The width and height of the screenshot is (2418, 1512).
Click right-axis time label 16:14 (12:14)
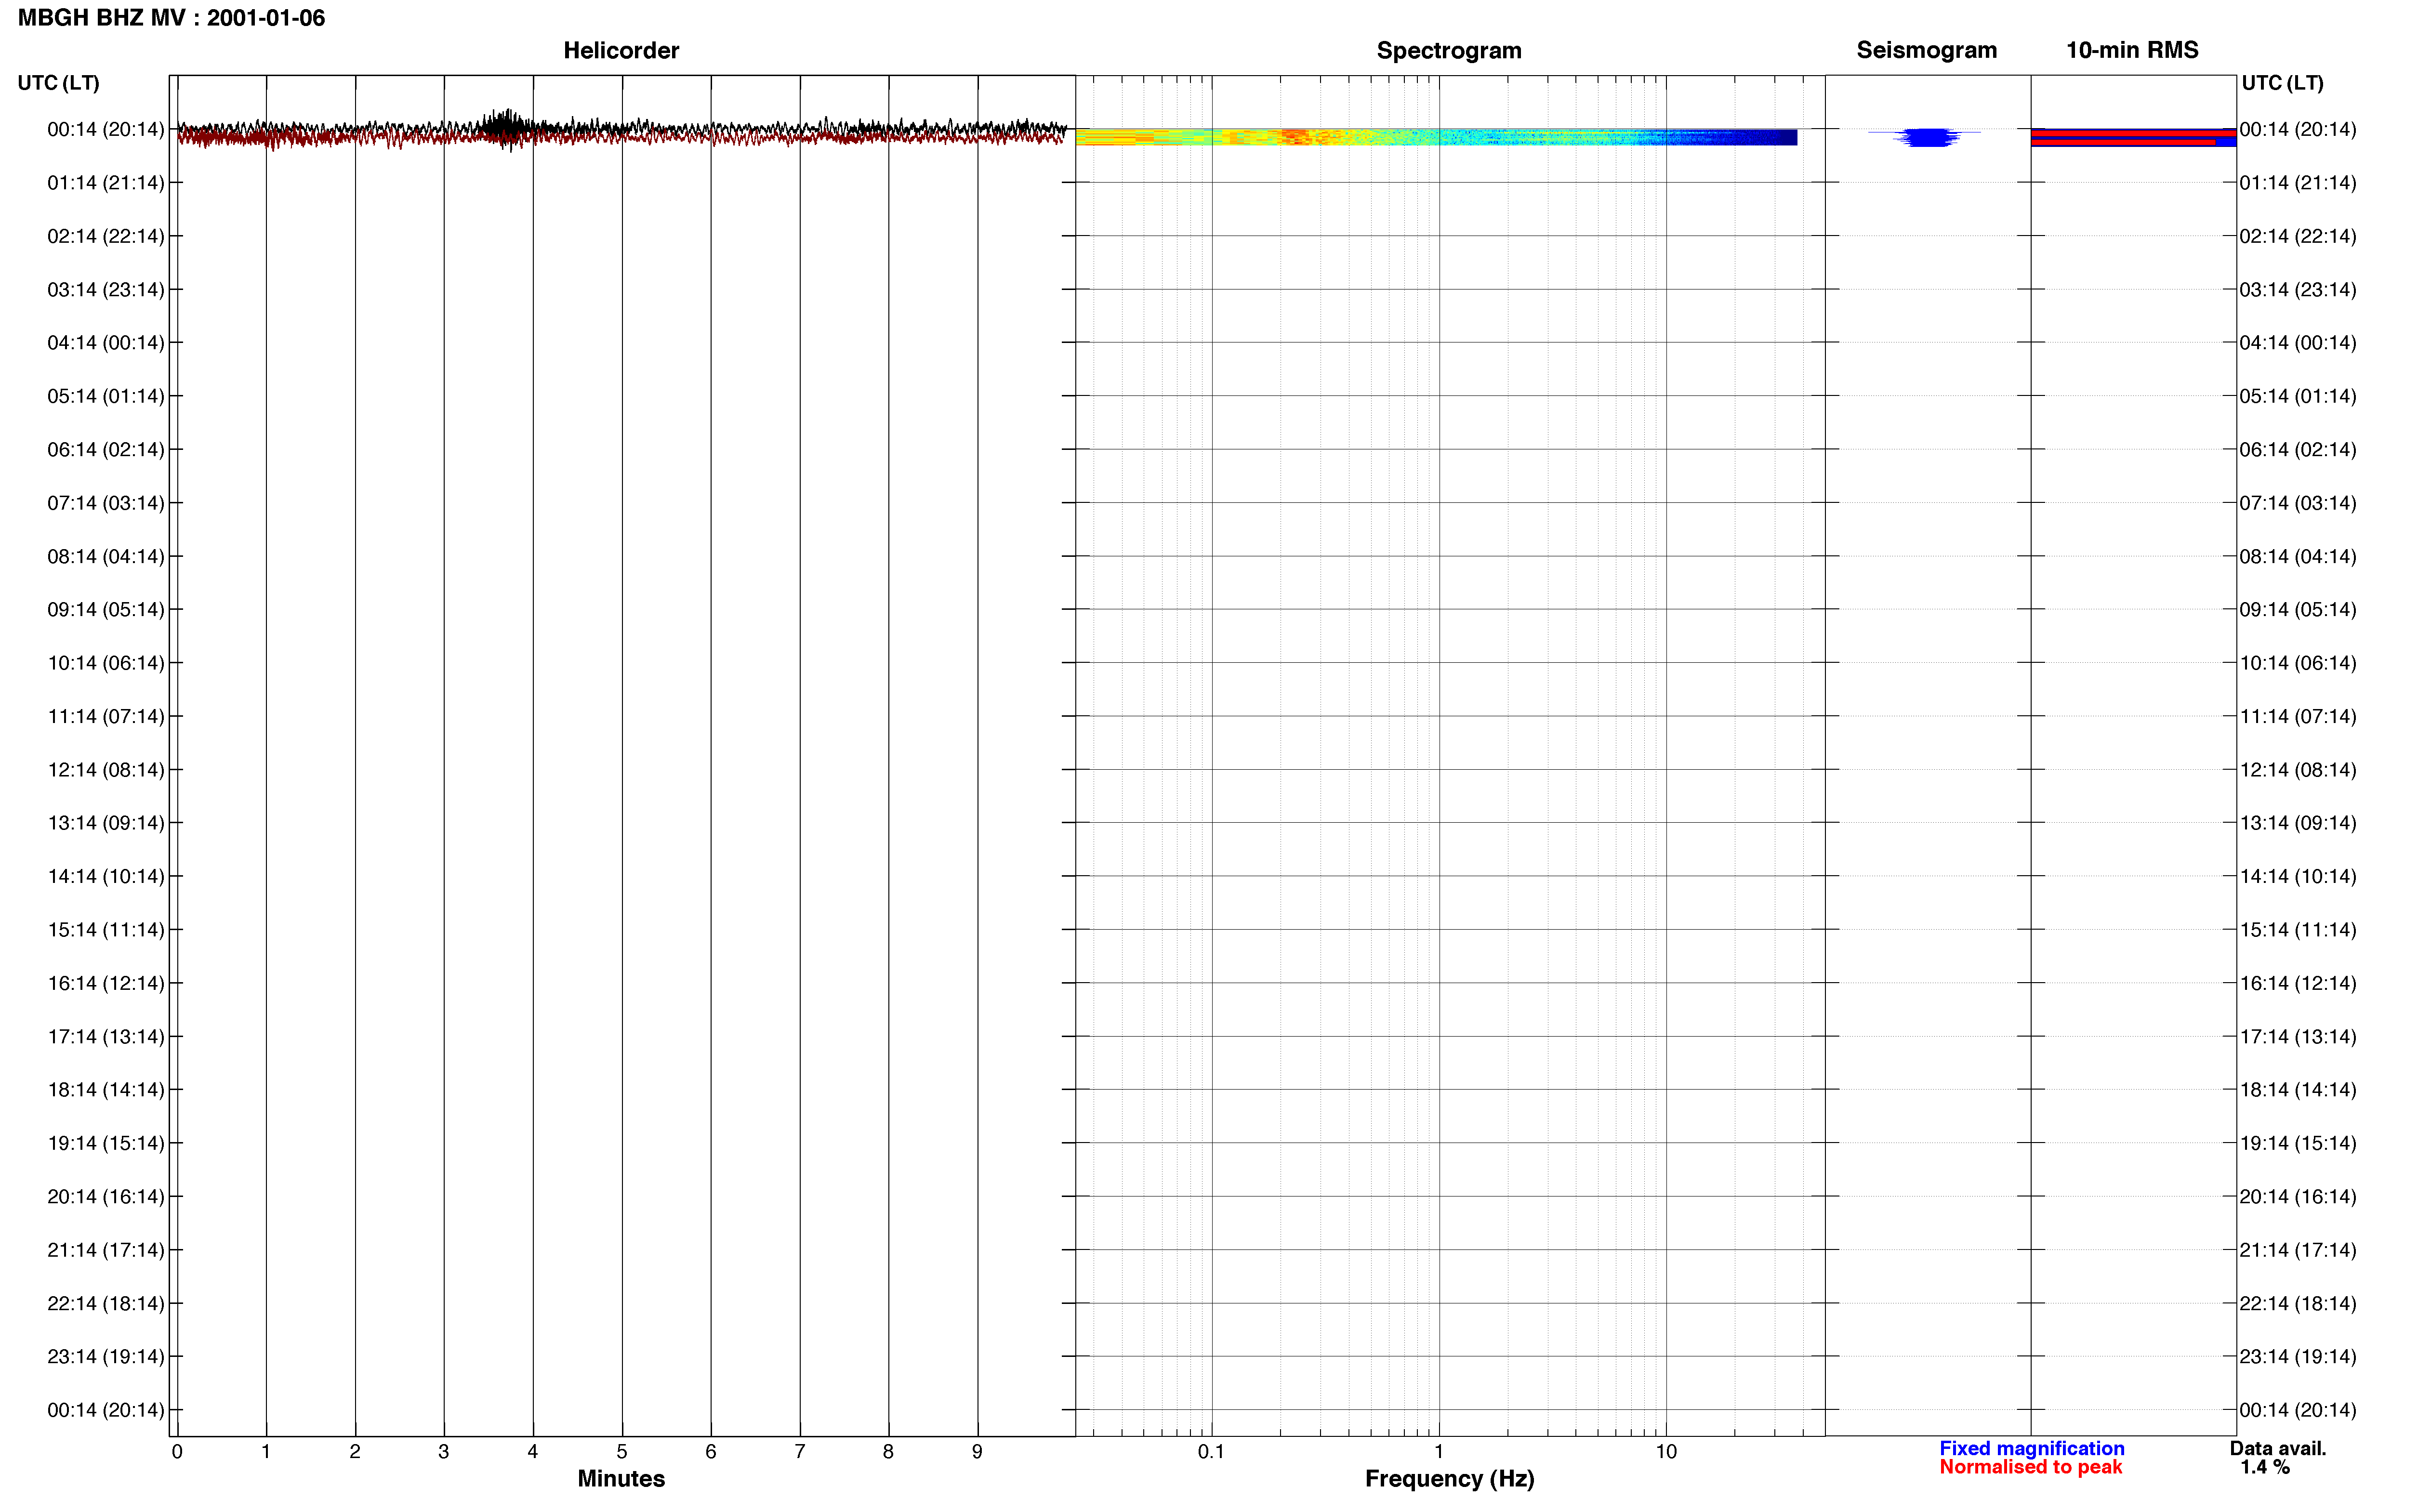point(2298,983)
